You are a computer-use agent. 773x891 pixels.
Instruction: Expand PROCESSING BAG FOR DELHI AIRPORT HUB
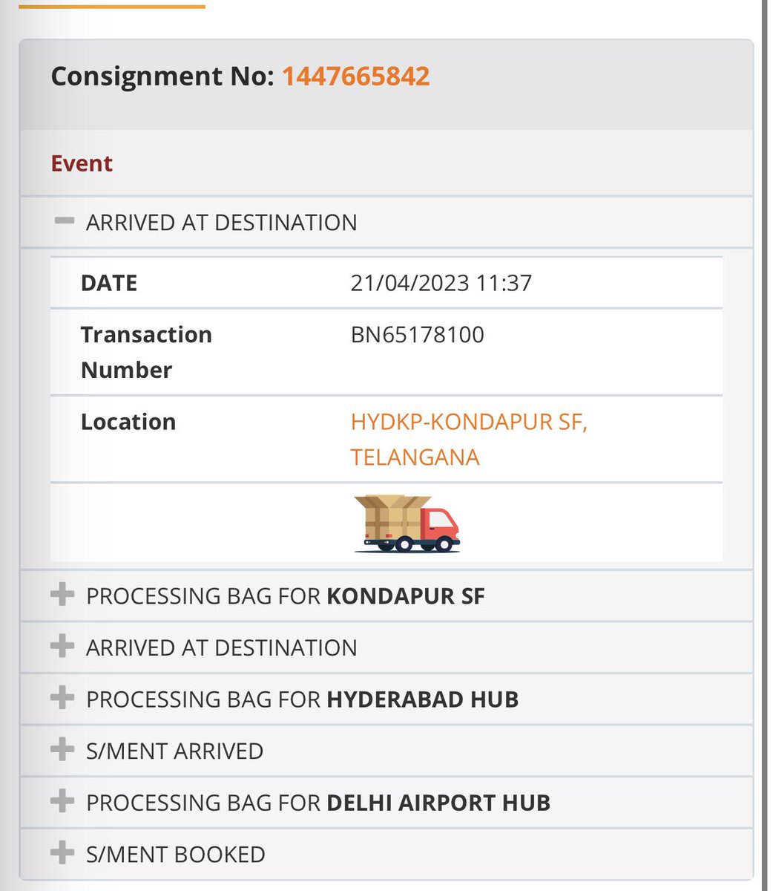coord(386,803)
